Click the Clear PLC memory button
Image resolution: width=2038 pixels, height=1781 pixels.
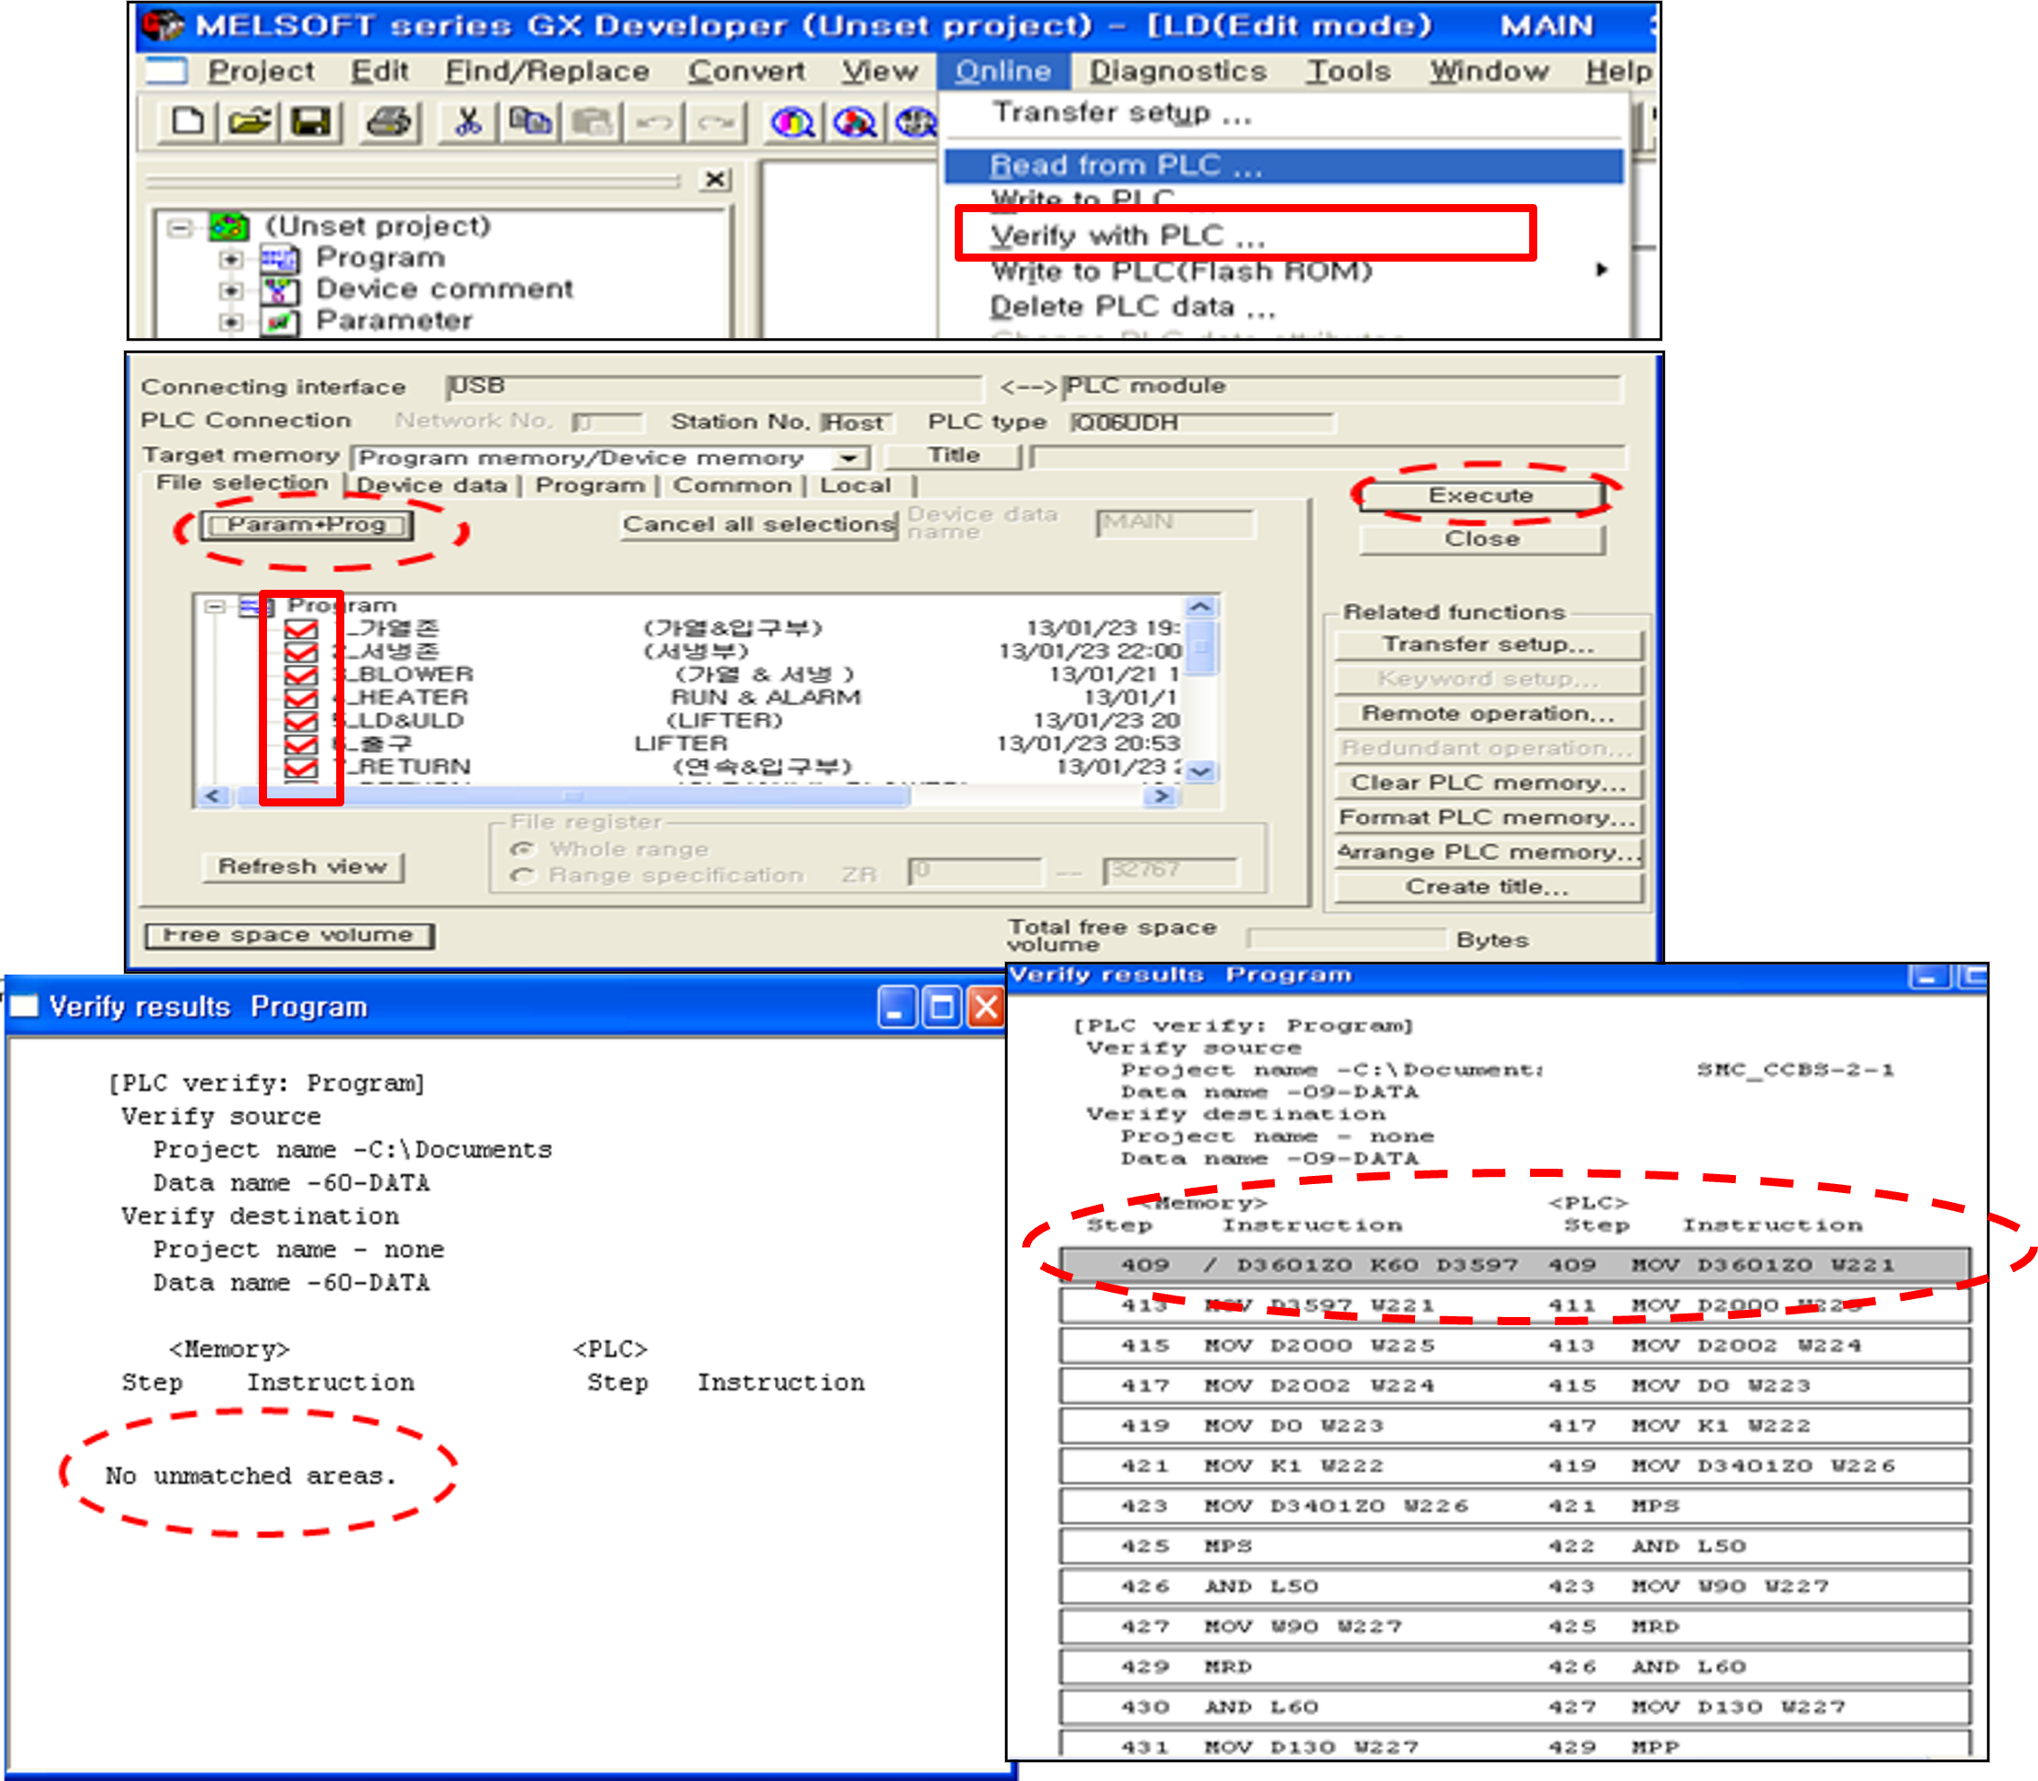1488,783
